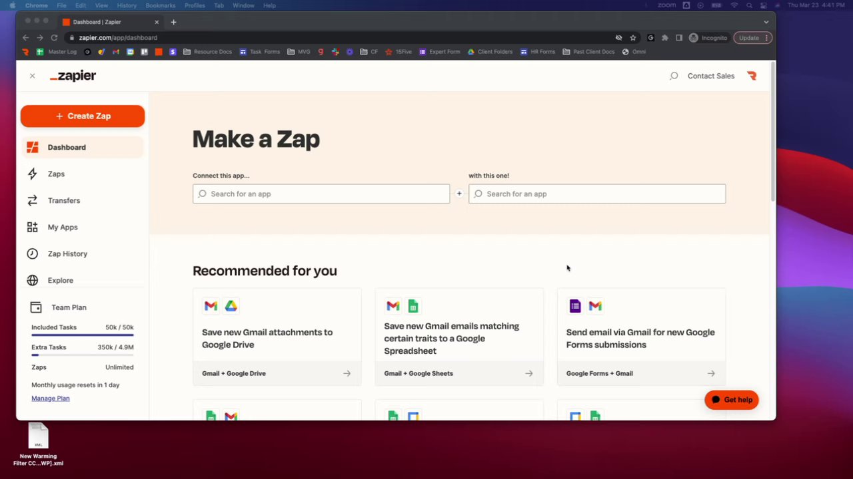The height and width of the screenshot is (479, 853).
Task: Select the New Warming Filter XML desktop file
Action: pyautogui.click(x=38, y=445)
